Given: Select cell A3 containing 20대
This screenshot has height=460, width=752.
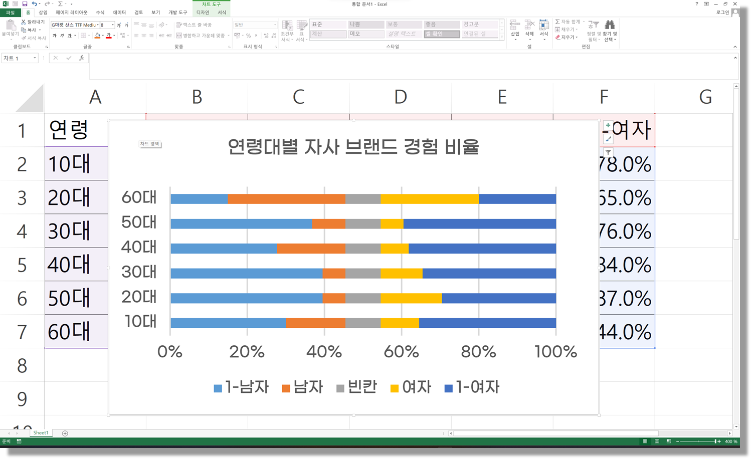Looking at the screenshot, I should pyautogui.click(x=76, y=197).
